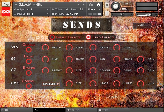Click the Reverb PREDLY knob
The height and width of the screenshot is (112, 164).
[45, 71]
